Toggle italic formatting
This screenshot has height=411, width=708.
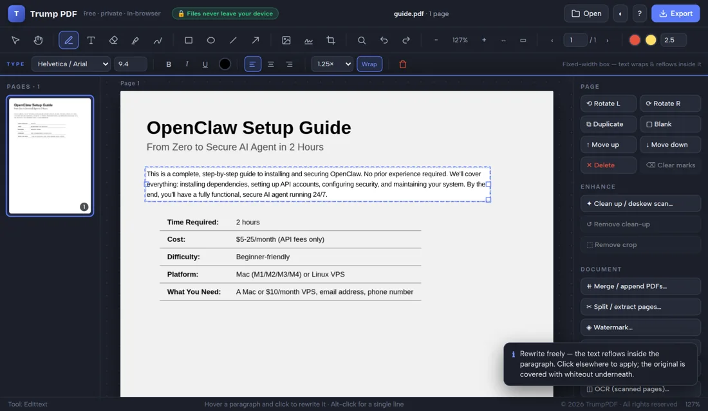(187, 64)
